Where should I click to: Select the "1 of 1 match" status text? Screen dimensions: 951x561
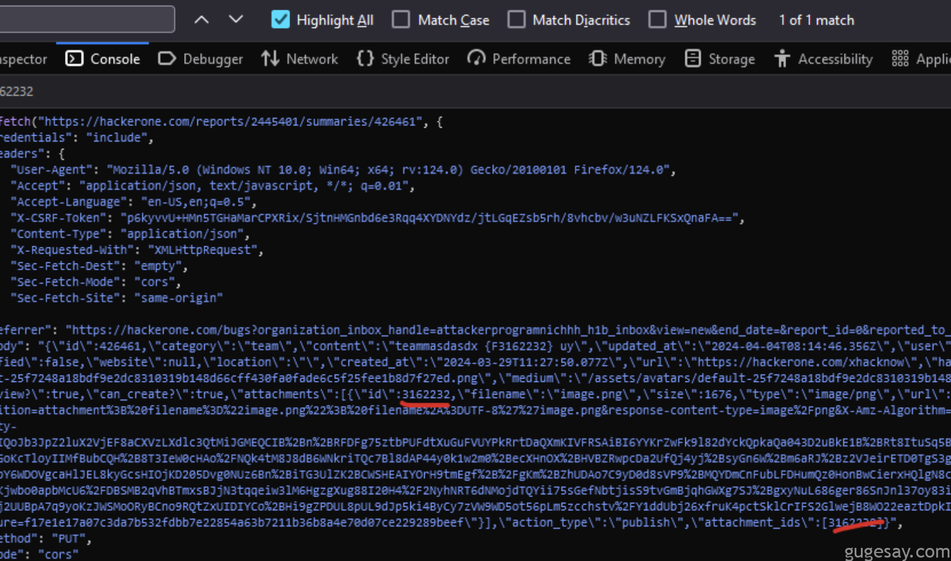tap(816, 21)
